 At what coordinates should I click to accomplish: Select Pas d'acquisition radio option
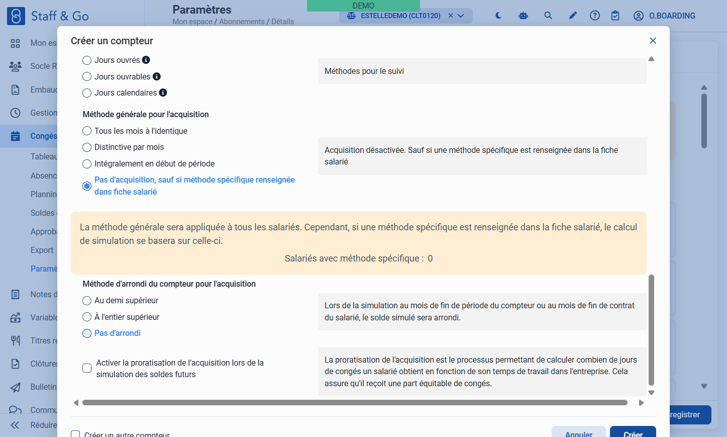coord(87,186)
